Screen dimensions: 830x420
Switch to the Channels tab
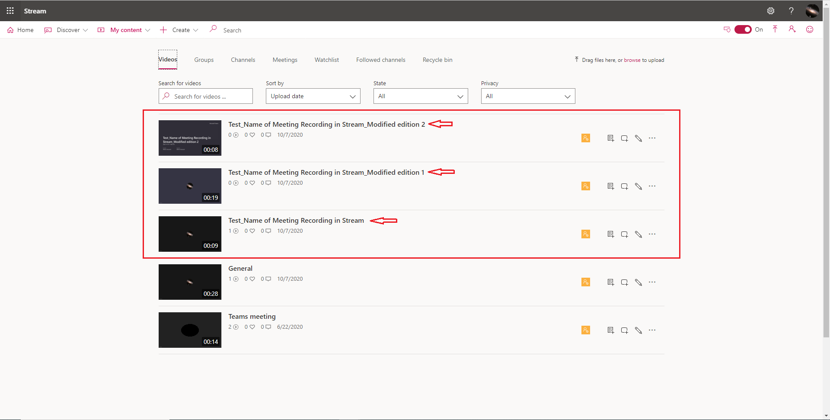(x=243, y=60)
